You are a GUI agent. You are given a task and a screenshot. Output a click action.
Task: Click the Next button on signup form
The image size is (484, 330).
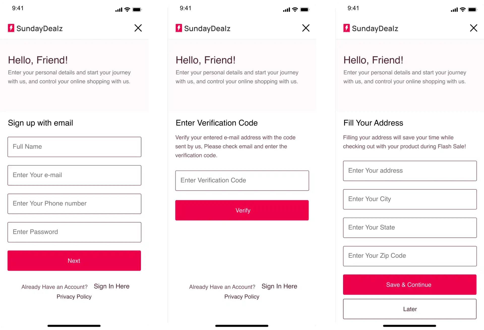coord(74,260)
